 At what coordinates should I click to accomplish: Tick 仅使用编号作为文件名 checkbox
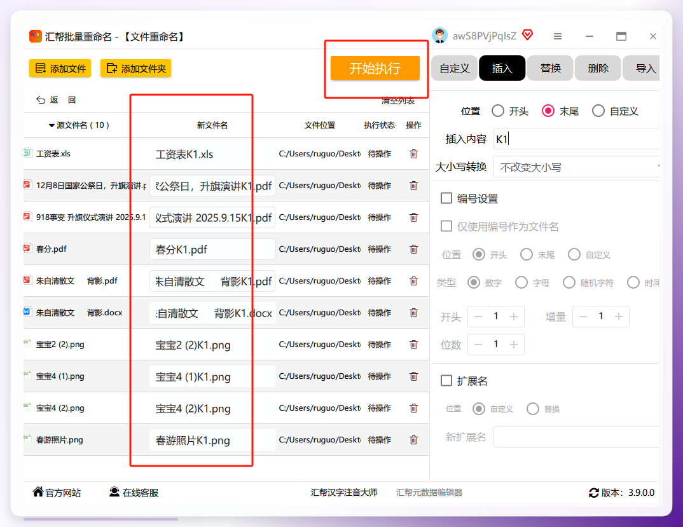pos(446,226)
